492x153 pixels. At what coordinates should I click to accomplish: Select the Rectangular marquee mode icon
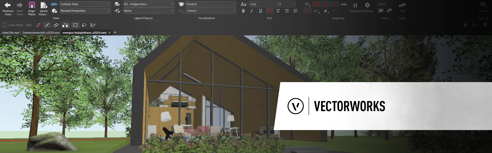(75, 25)
